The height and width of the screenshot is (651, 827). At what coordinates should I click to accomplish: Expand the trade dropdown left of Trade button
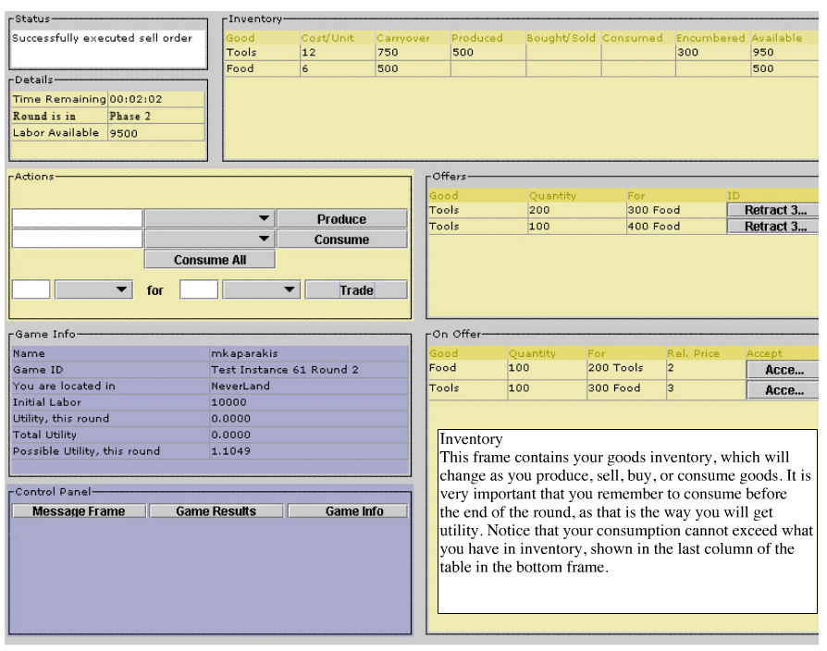click(262, 290)
